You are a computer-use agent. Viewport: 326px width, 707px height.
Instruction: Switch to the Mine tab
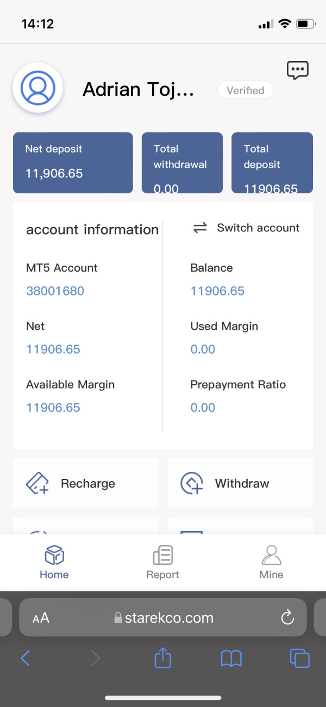point(271,563)
